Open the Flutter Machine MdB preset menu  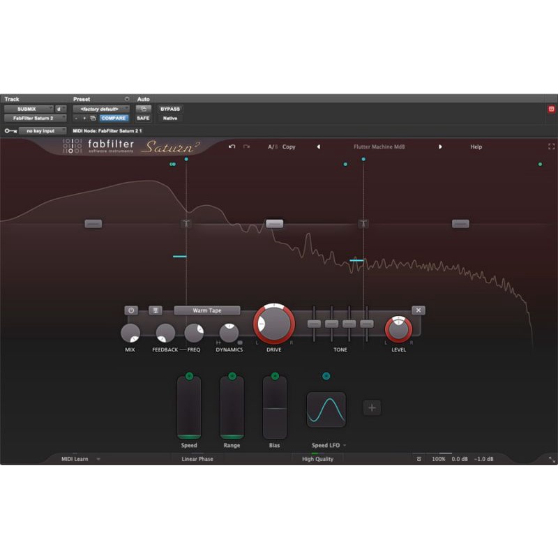click(x=379, y=147)
